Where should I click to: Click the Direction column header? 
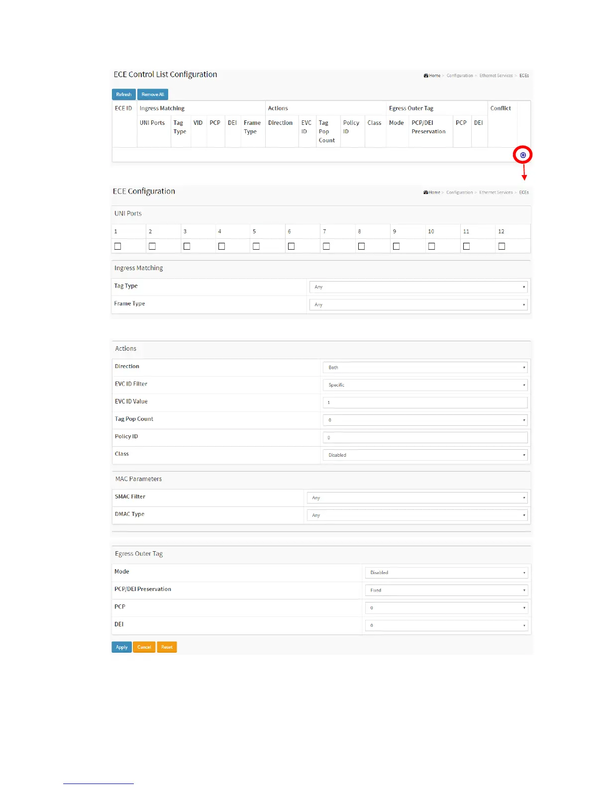pos(280,123)
